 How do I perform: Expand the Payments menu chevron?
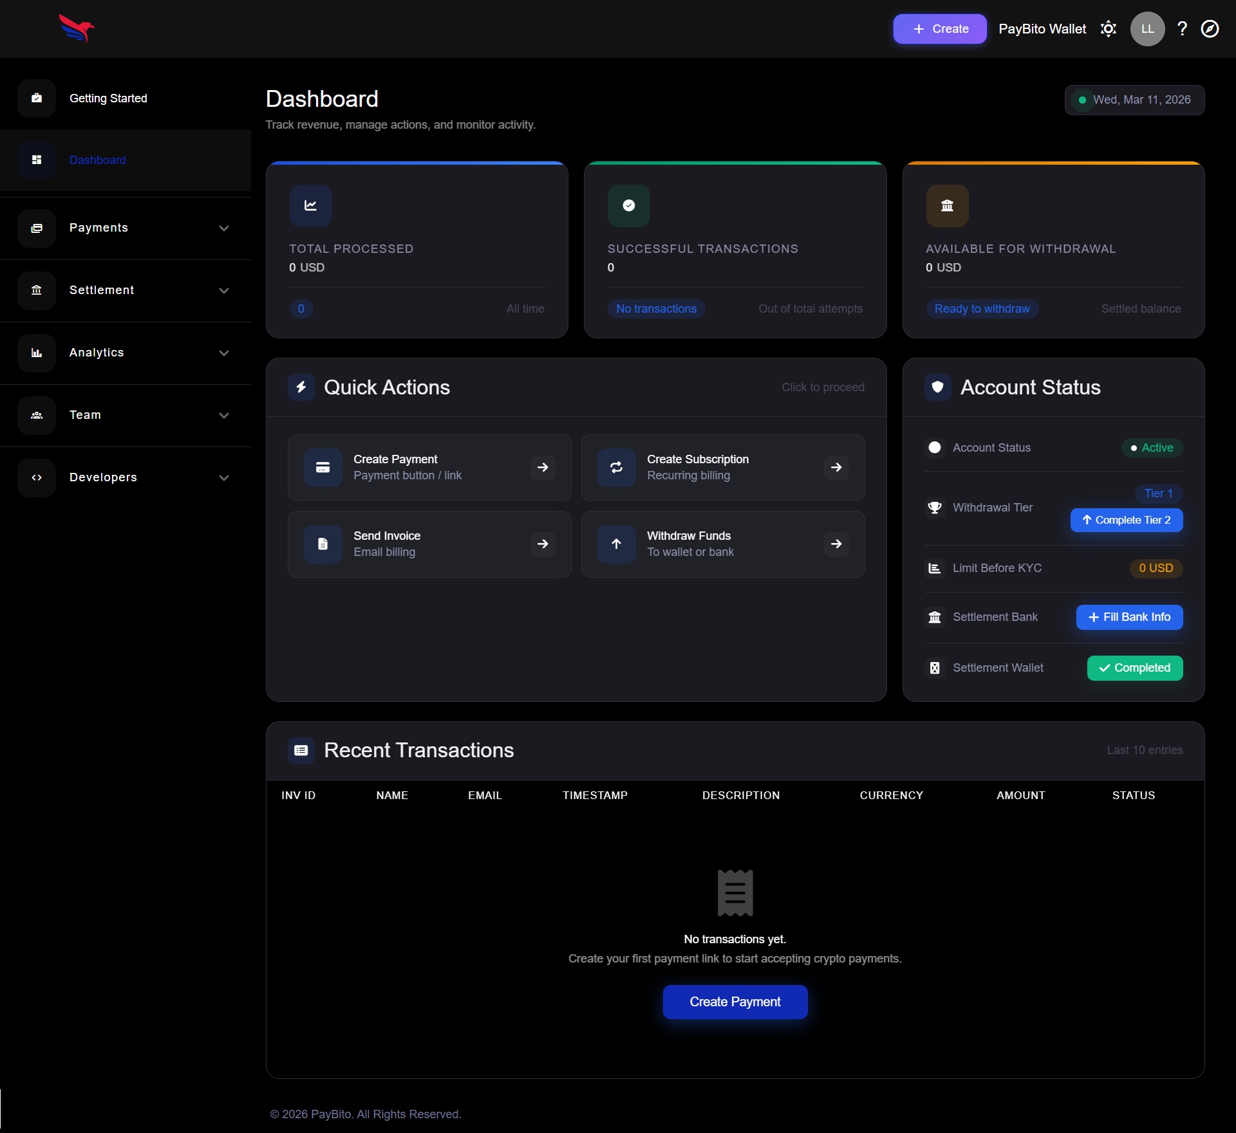coord(224,228)
